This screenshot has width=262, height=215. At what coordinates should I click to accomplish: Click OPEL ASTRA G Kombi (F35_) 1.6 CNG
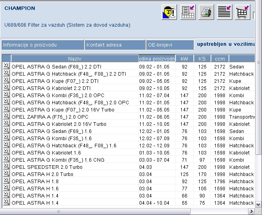58,160
